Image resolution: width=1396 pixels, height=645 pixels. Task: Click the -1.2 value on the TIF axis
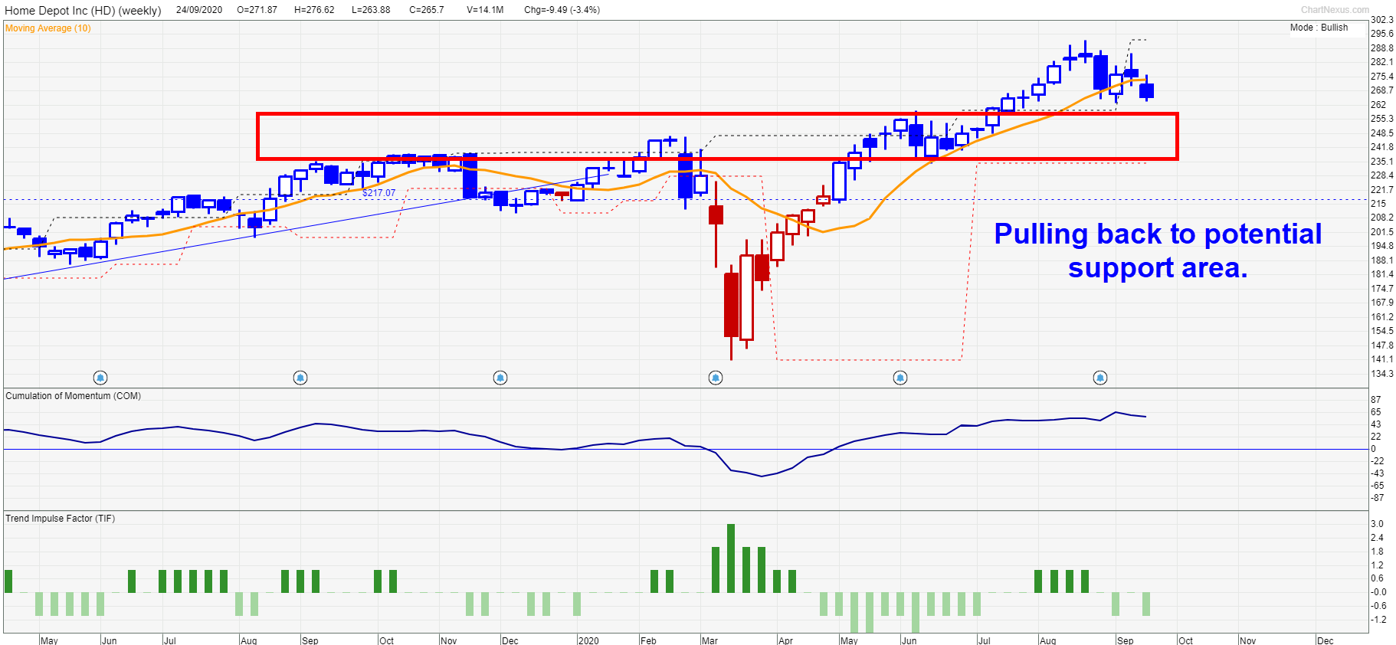[x=1379, y=620]
